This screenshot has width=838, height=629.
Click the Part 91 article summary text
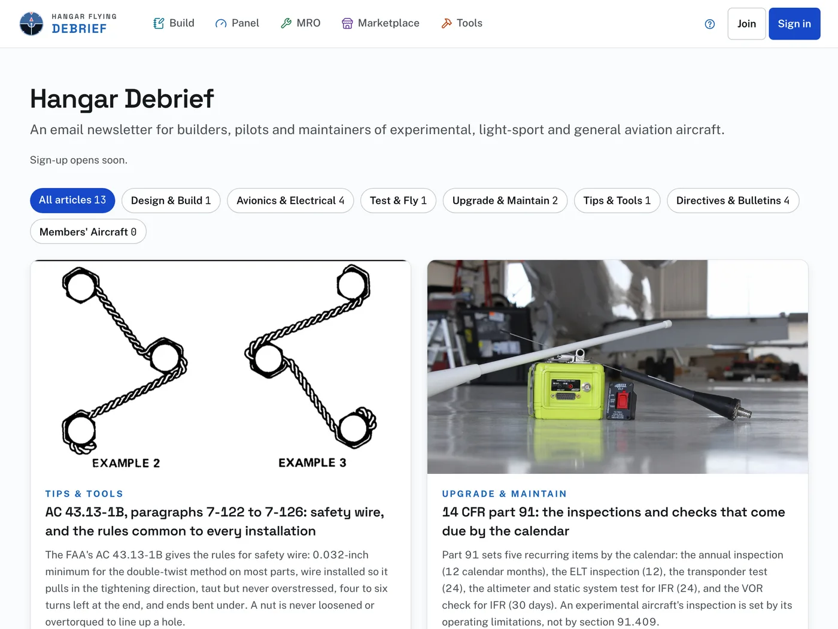pos(617,588)
